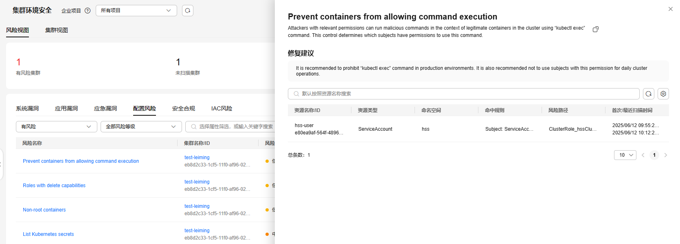Open the 所有项目 project dropdown
Screen dimensions: 680x244
136,11
